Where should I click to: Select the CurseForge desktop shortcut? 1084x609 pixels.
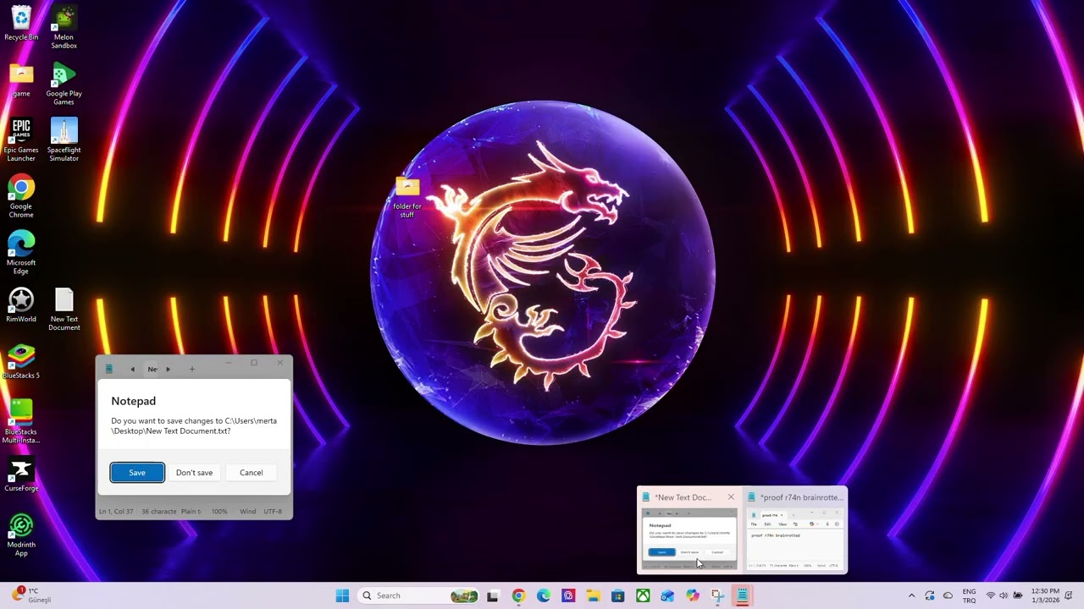coord(21,475)
